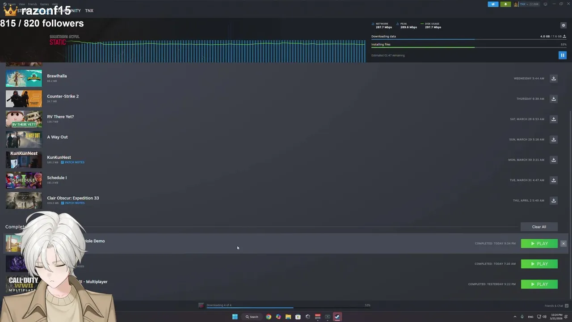Click the Installing files progress bar
572x322 pixels.
point(469,47)
